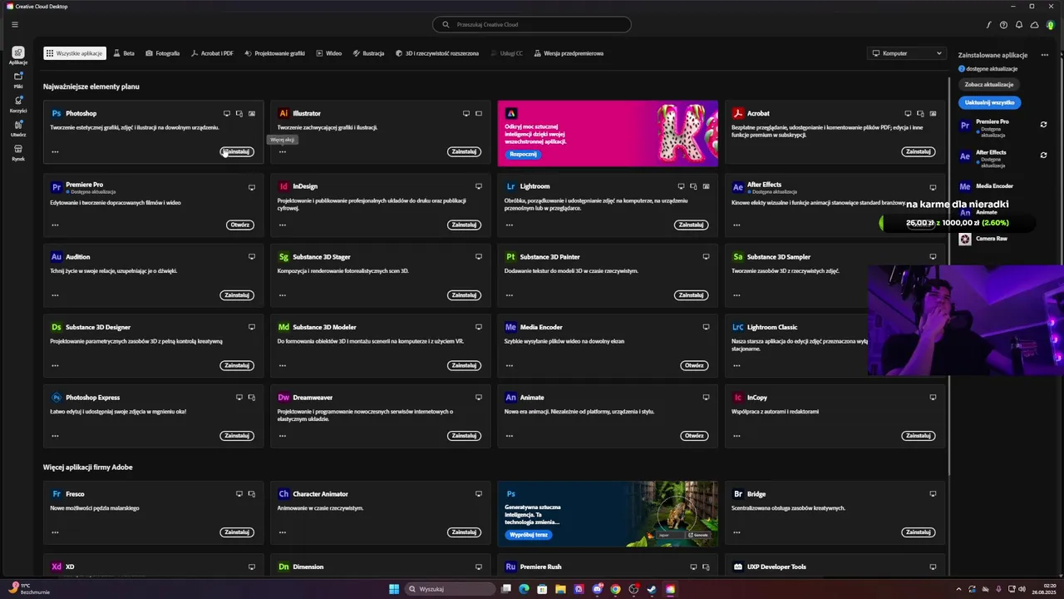Image resolution: width=1064 pixels, height=599 pixels.
Task: Click Uaktualnij wszystko button
Action: pyautogui.click(x=989, y=102)
